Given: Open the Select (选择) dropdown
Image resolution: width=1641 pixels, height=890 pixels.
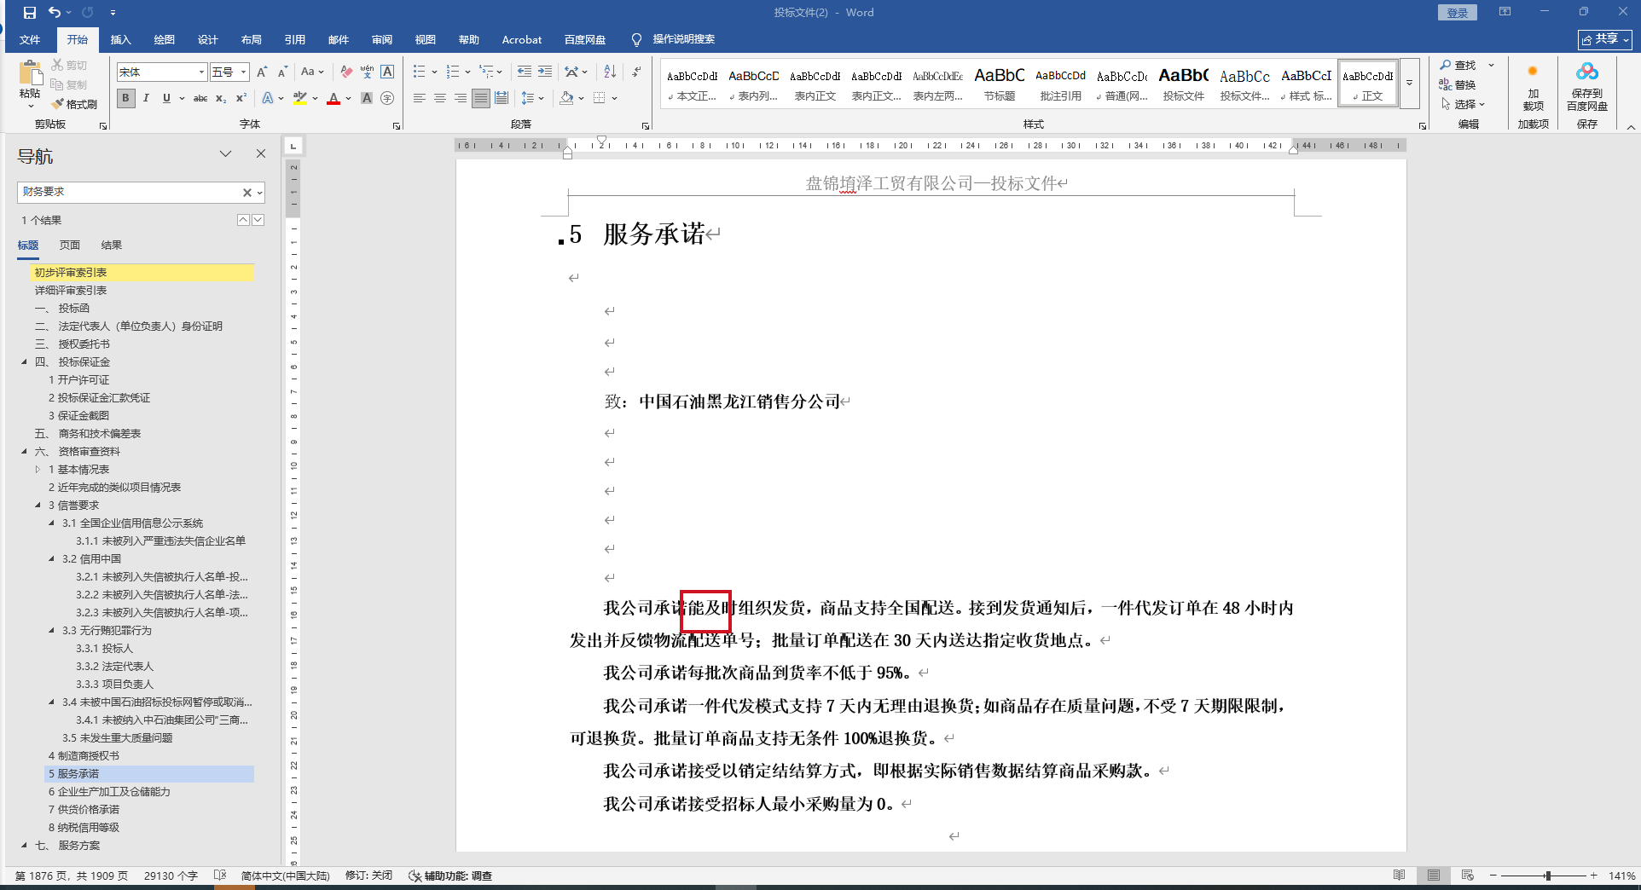Looking at the screenshot, I should [1464, 104].
